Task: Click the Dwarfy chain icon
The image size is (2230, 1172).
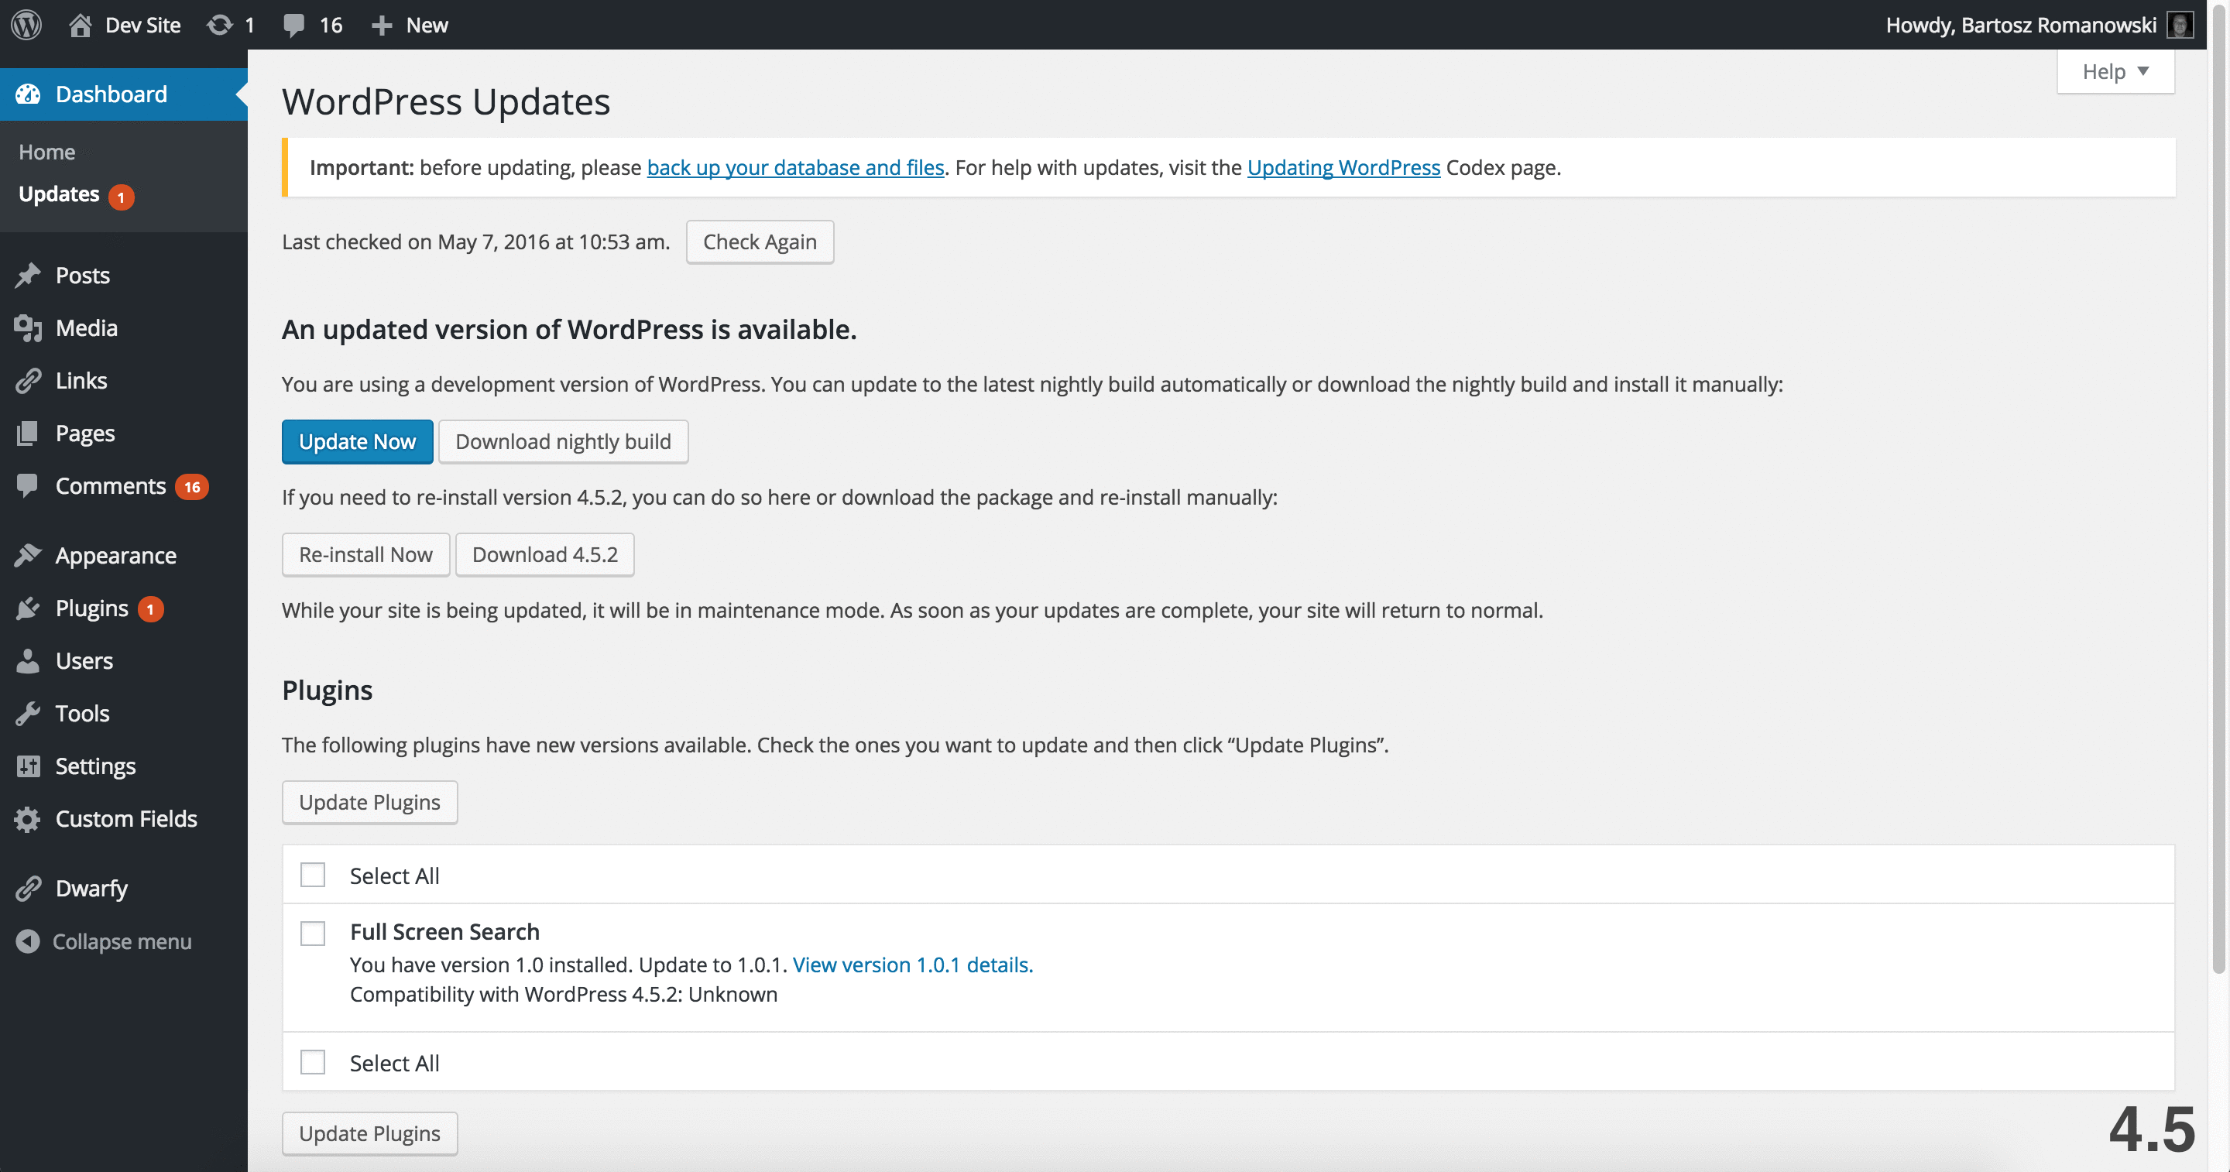Action: click(x=28, y=888)
